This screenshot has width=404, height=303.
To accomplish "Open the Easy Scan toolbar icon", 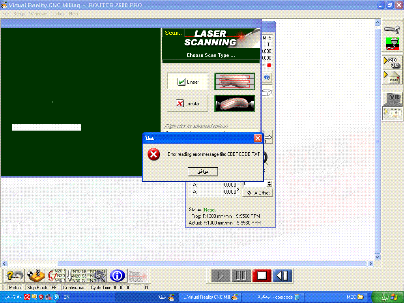I will click(x=138, y=275).
